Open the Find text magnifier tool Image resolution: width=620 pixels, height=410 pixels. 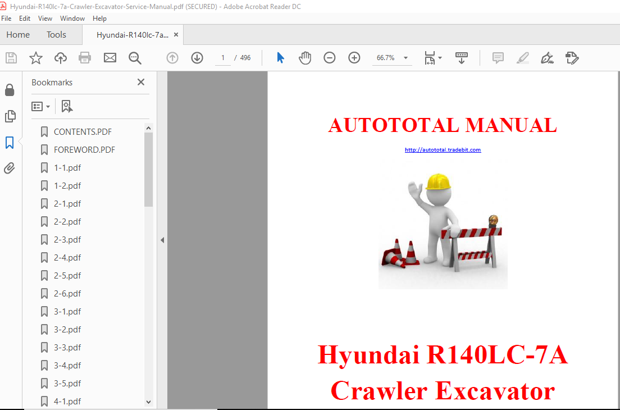[x=135, y=58]
